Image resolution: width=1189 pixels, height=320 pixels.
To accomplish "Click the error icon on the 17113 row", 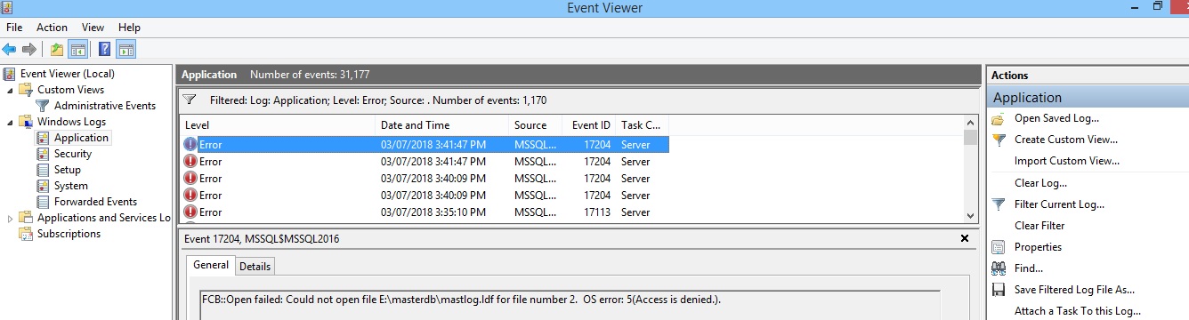I will click(x=190, y=212).
